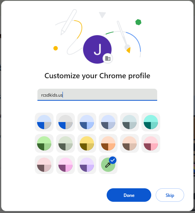The height and width of the screenshot is (213, 195).
Task: Pick the grey-teal muted theme swatch
Action: 130,122
